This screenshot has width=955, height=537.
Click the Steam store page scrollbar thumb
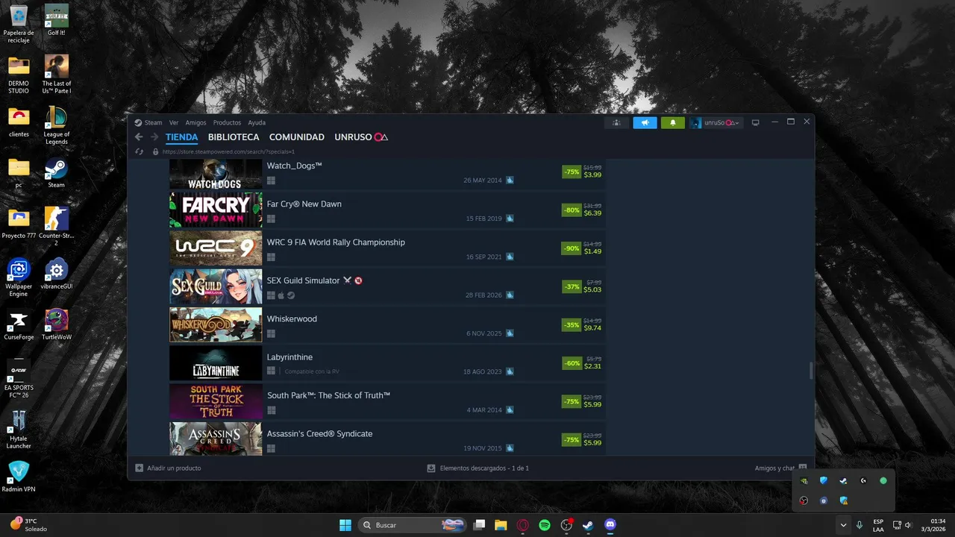click(811, 371)
